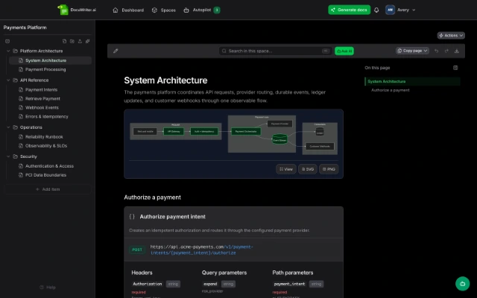Click the Platform Architecture folder icon
Image resolution: width=477 pixels, height=298 pixels.
(x=15, y=51)
